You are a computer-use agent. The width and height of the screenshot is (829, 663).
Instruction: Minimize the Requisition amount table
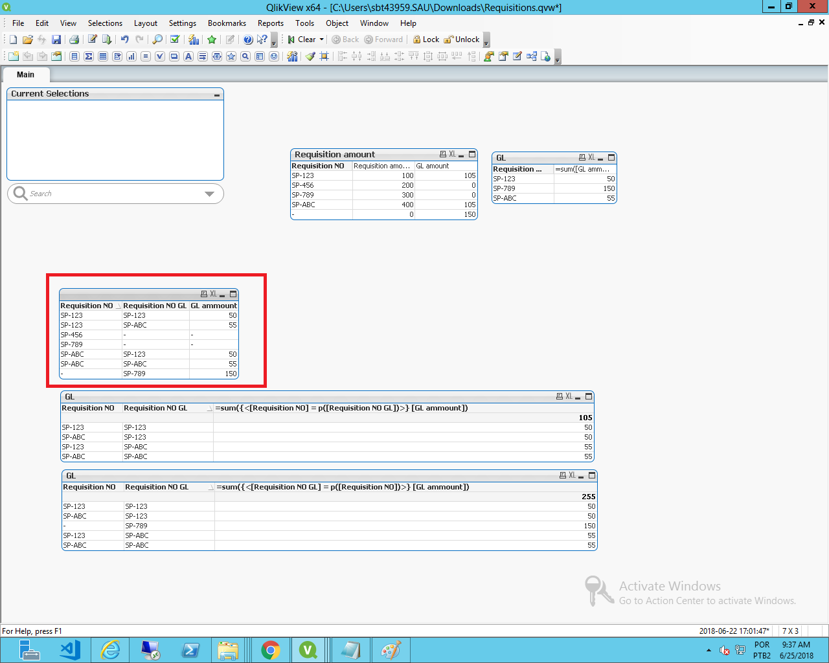pos(461,155)
